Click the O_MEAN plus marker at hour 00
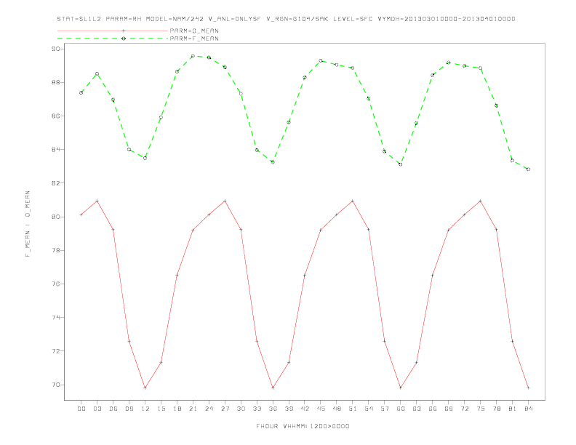 (x=81, y=215)
